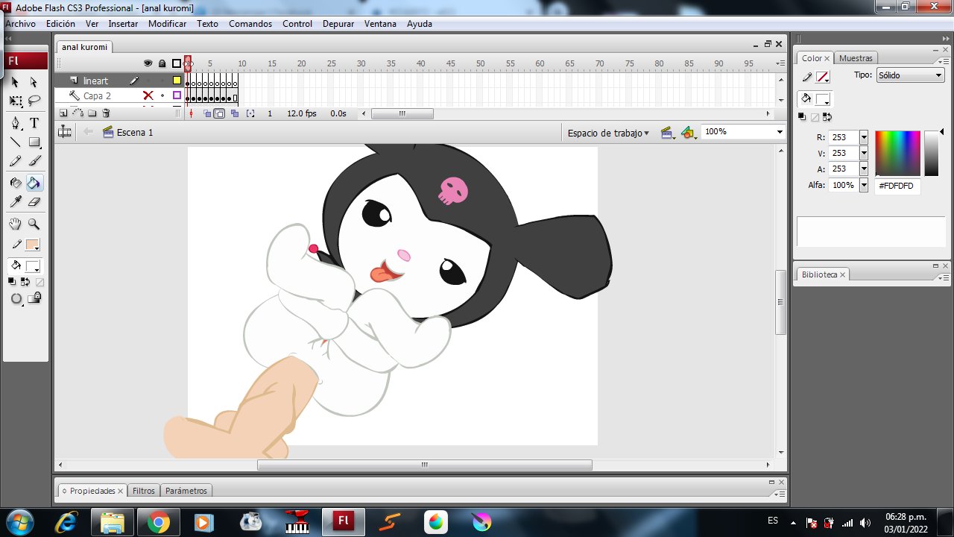The width and height of the screenshot is (954, 537).
Task: Open the Espacio de trabajo dropdown
Action: [608, 133]
